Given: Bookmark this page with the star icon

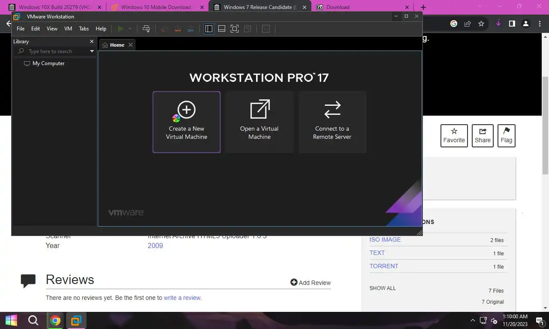Looking at the screenshot, I should [481, 24].
